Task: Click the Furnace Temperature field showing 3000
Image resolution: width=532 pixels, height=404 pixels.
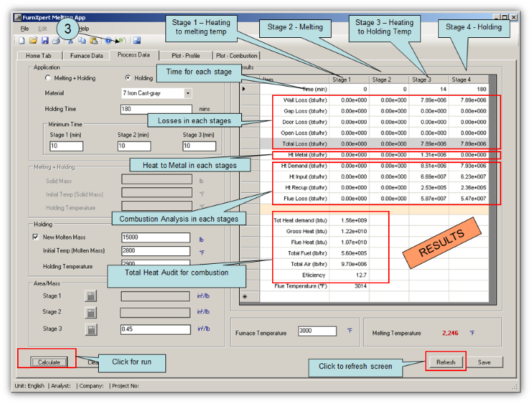Action: tap(317, 331)
